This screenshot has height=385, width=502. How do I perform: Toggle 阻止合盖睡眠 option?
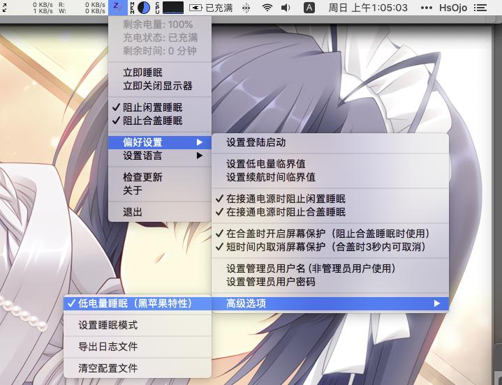pyautogui.click(x=160, y=121)
